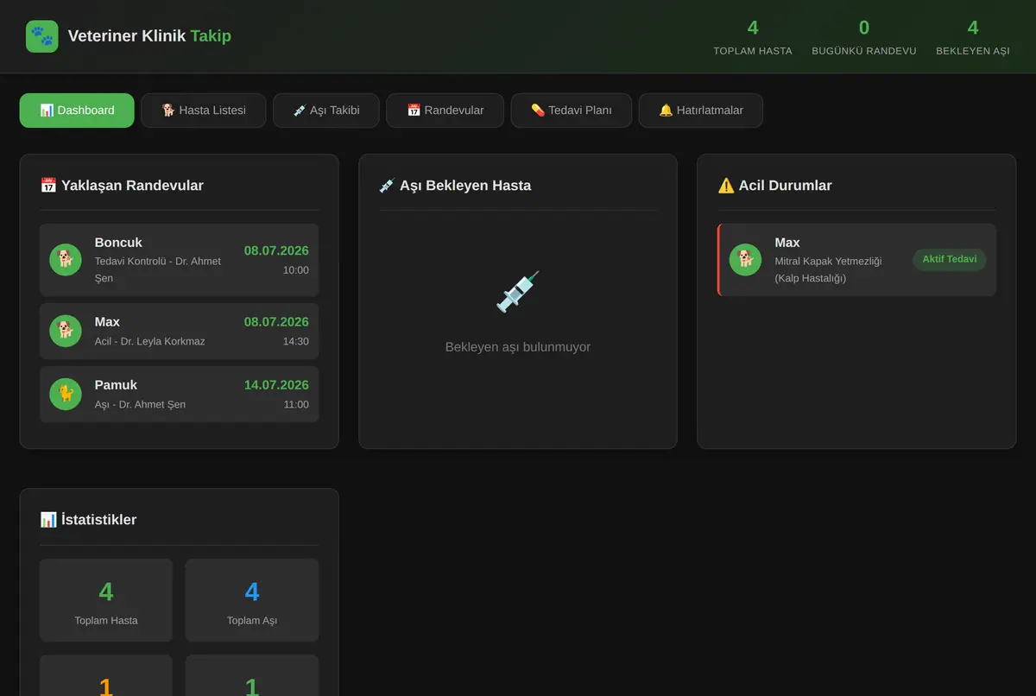Click 'Aşı - Dr. Ahmet Şen' description
Viewport: 1036px width, 696px height.
[x=140, y=404]
